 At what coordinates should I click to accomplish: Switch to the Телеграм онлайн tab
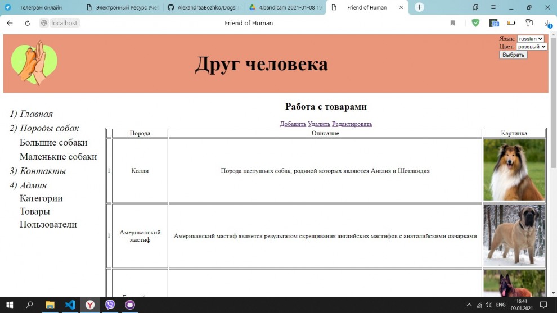(x=41, y=7)
